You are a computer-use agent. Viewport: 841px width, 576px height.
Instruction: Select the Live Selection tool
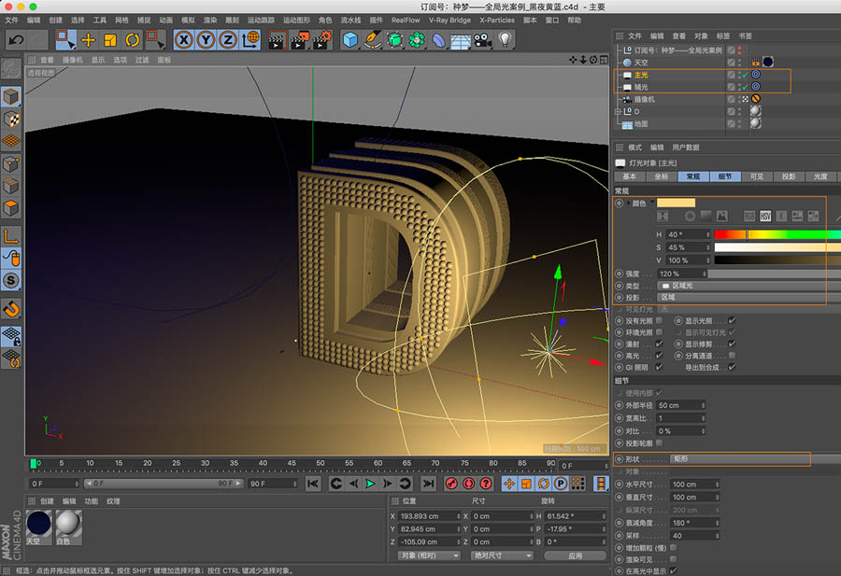[65, 39]
